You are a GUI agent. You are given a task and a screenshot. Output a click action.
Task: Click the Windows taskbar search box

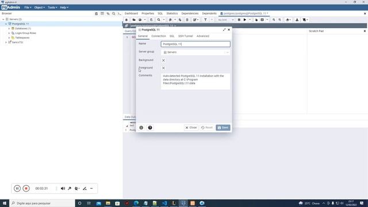[42, 203]
